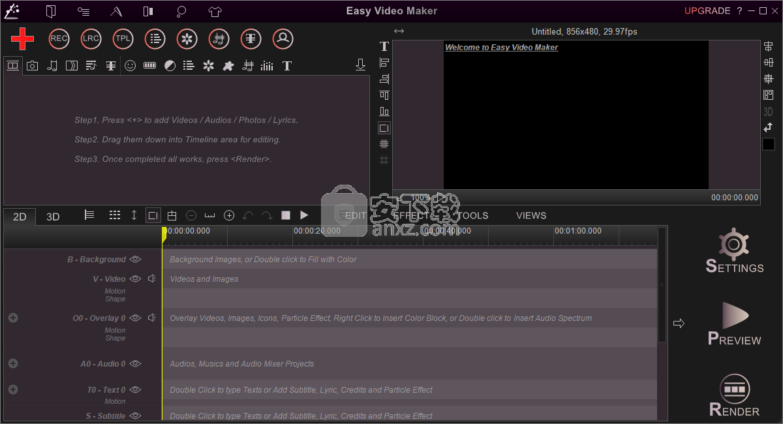The width and height of the screenshot is (783, 424).
Task: Click the vertical double-arrow timeline icon
Action: 134,215
